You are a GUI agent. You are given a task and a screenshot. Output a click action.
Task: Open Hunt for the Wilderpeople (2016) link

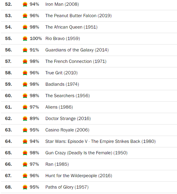point(79,176)
